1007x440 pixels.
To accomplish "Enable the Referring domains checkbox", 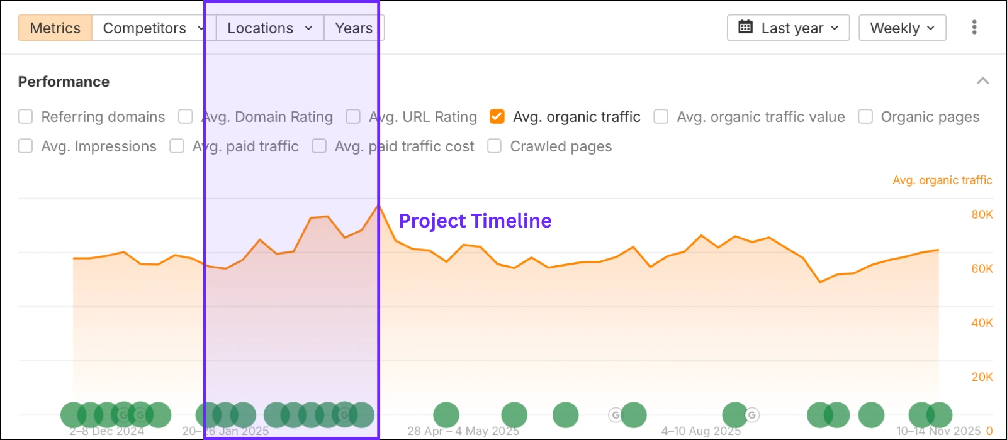I will pos(25,116).
